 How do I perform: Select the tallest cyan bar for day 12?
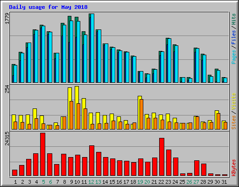[92, 48]
